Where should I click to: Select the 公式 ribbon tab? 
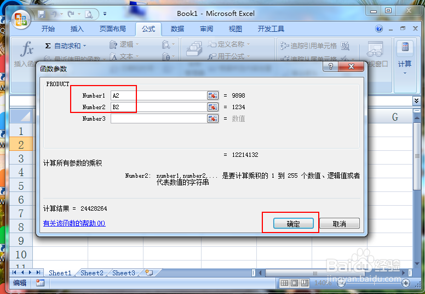point(148,29)
